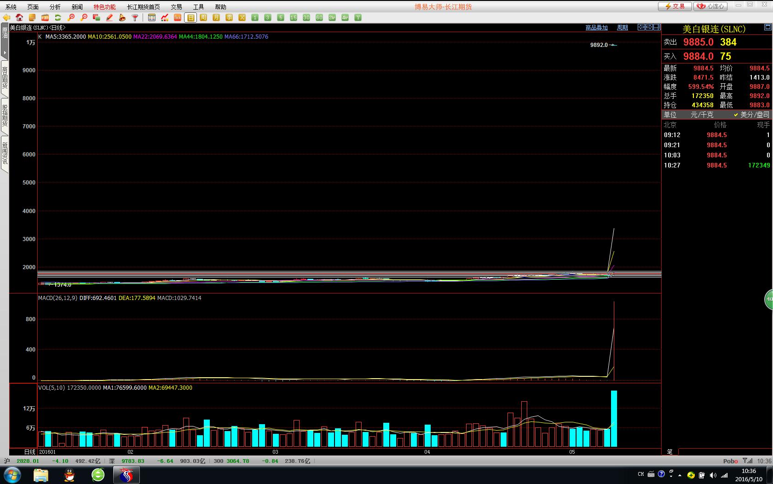Open the 特色功能 menu
The image size is (773, 484).
click(104, 7)
